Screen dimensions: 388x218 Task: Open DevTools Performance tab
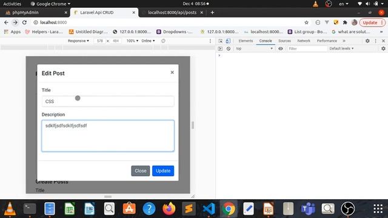327,41
